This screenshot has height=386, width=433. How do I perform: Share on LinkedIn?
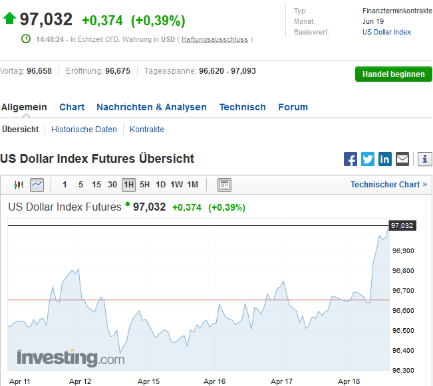385,159
